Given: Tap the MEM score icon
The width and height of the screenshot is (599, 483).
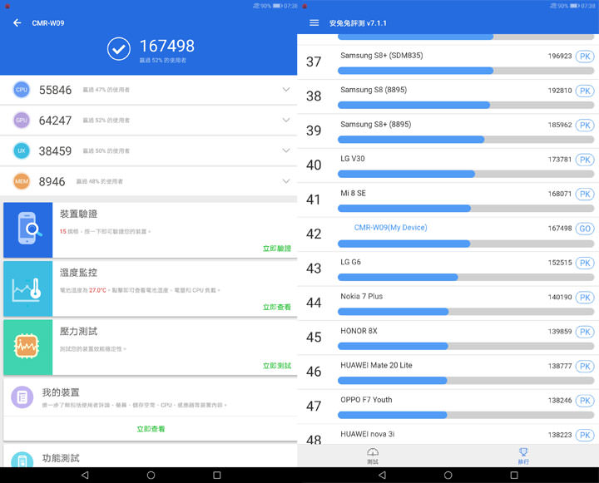Looking at the screenshot, I should 22,181.
